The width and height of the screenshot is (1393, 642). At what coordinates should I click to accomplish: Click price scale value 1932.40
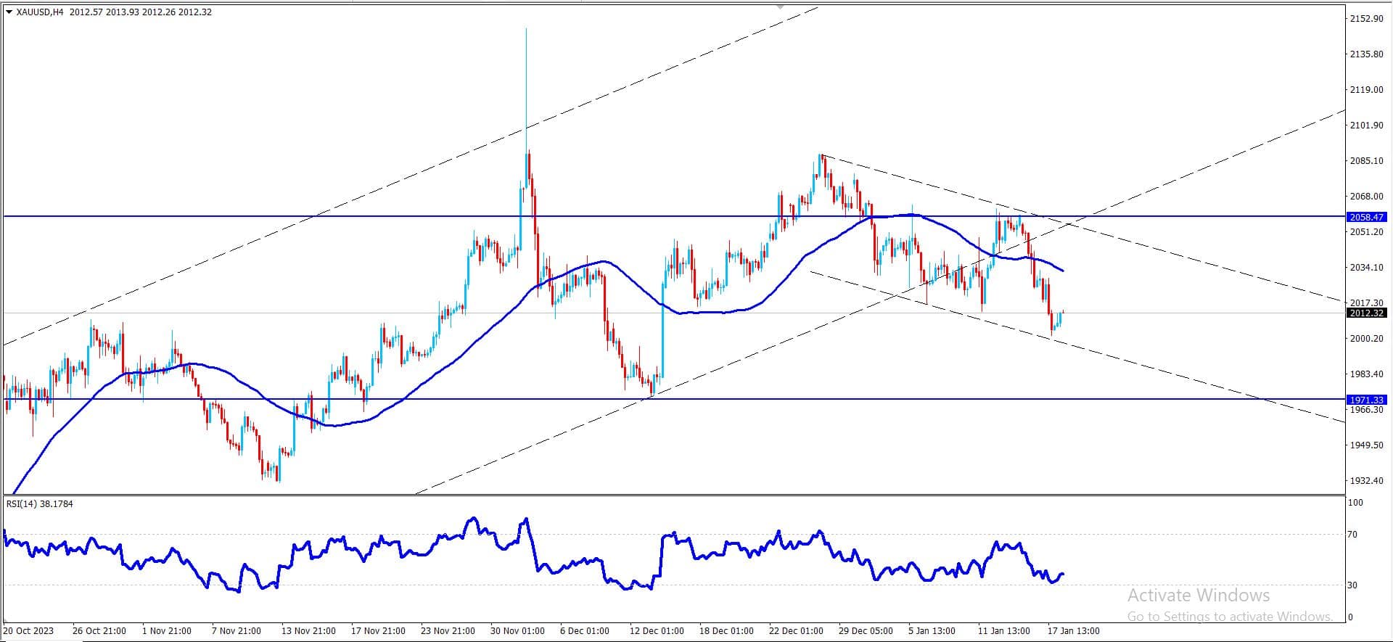[1366, 481]
